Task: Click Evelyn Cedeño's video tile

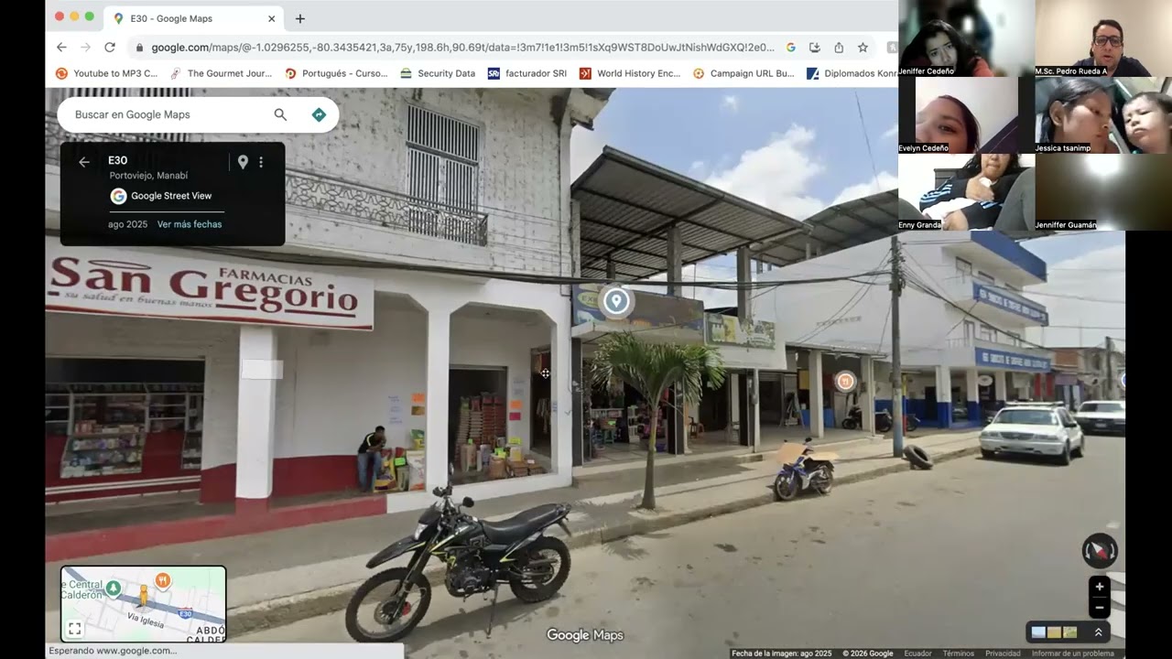Action: pyautogui.click(x=966, y=115)
